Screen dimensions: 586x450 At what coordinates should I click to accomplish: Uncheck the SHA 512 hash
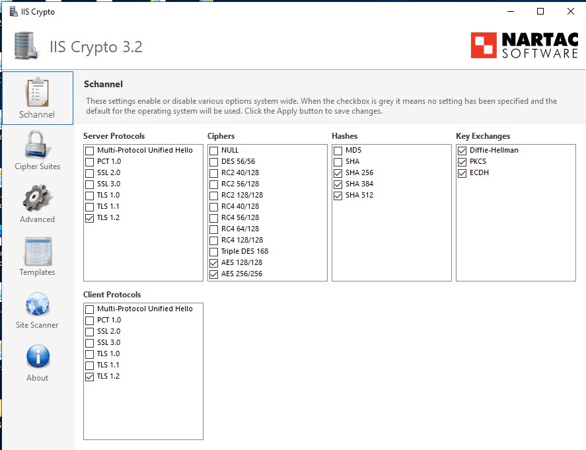click(x=338, y=196)
